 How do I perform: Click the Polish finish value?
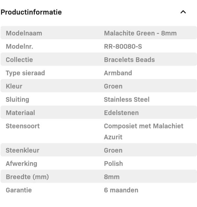[113, 163]
